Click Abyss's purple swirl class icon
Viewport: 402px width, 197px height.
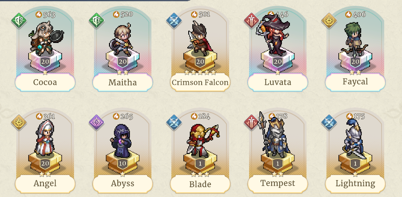point(96,122)
